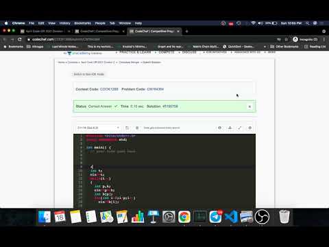The image size is (329, 247).
Task: Open Numbers from the Dock
Action: coord(138,217)
